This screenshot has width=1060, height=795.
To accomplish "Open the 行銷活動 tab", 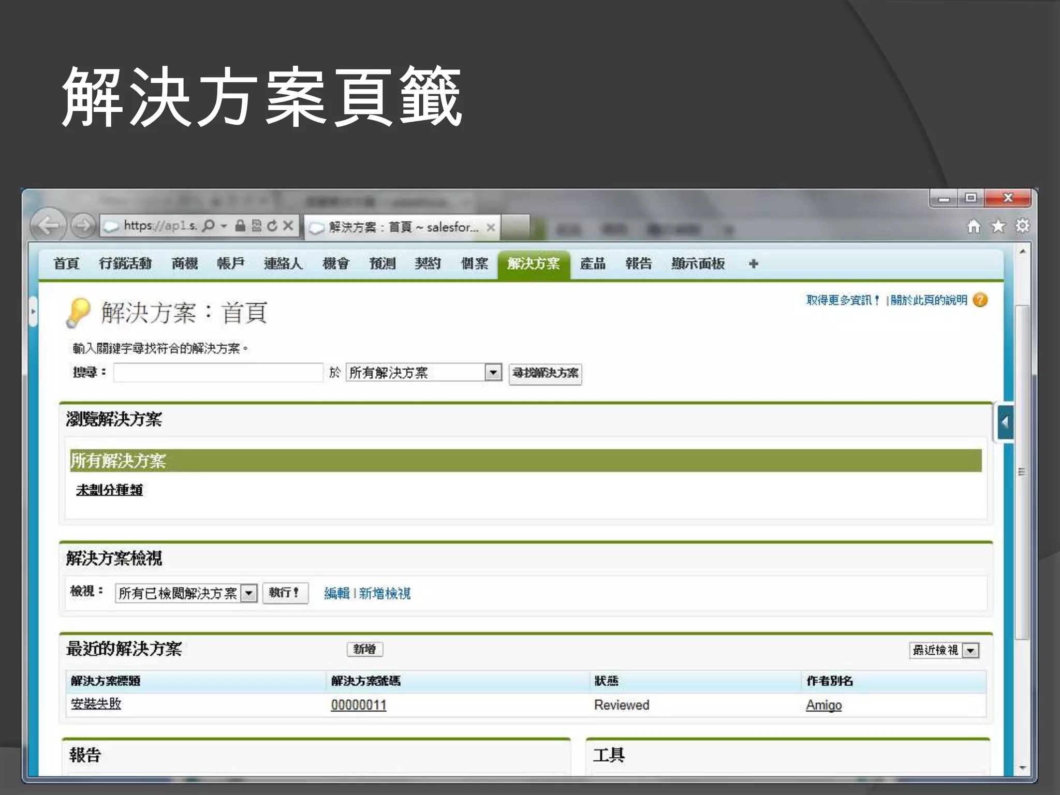I will 125,264.
